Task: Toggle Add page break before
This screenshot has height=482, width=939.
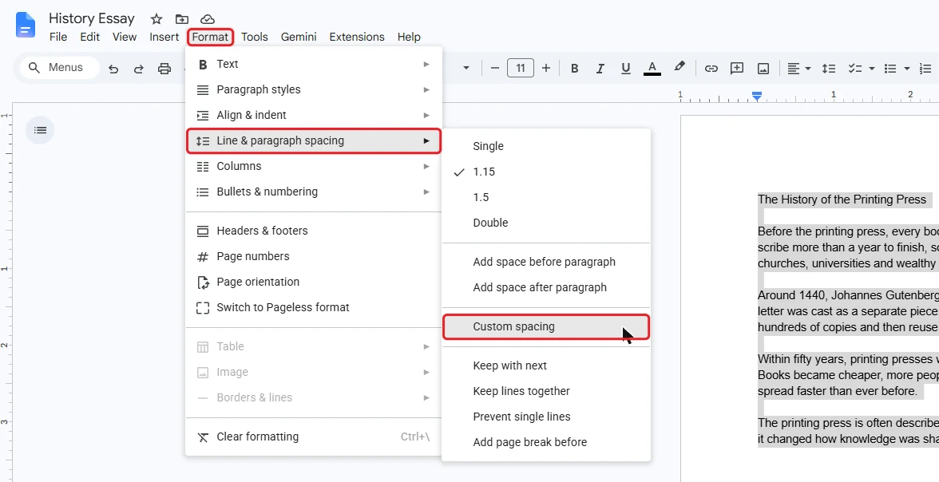Action: point(546,442)
